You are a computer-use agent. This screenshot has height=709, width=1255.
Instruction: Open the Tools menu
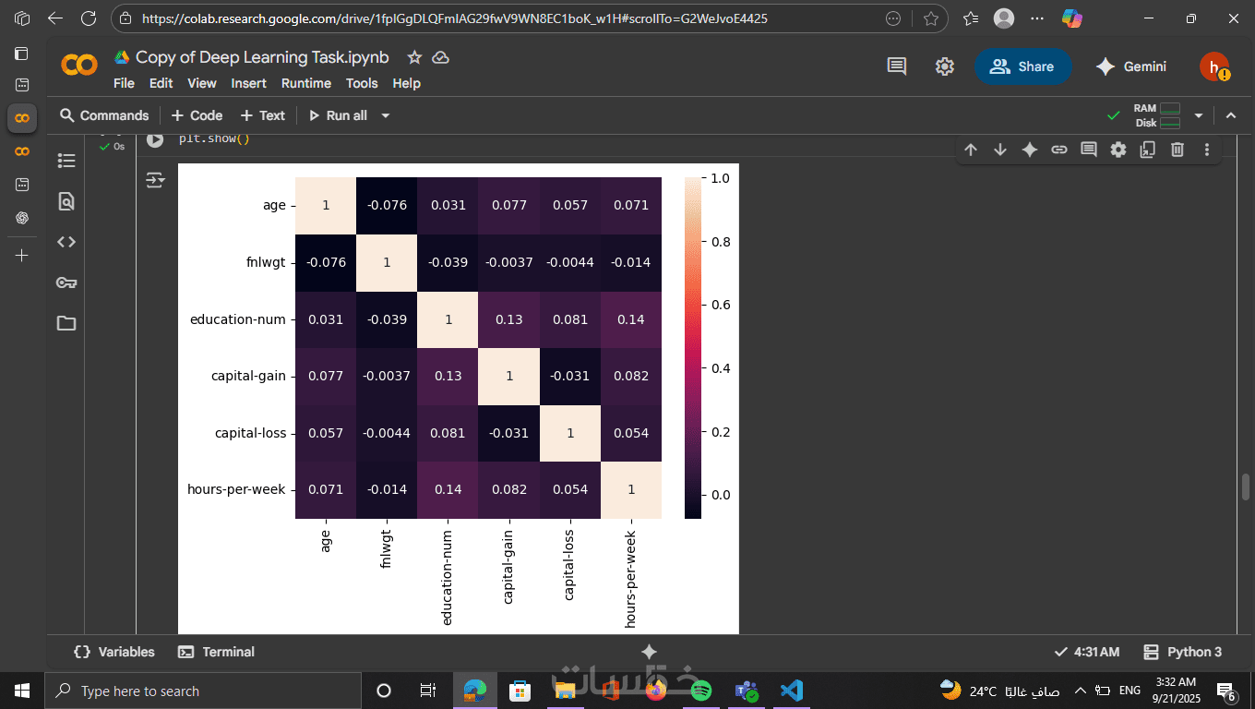tap(362, 83)
